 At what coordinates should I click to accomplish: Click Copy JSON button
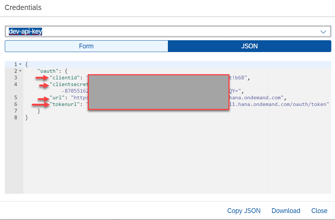pyautogui.click(x=244, y=211)
